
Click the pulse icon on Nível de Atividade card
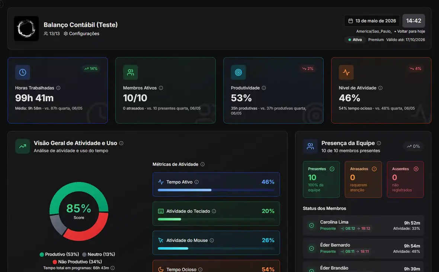click(x=346, y=72)
